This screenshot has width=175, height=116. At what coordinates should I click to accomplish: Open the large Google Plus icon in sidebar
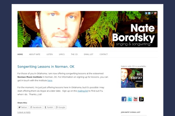(141, 99)
